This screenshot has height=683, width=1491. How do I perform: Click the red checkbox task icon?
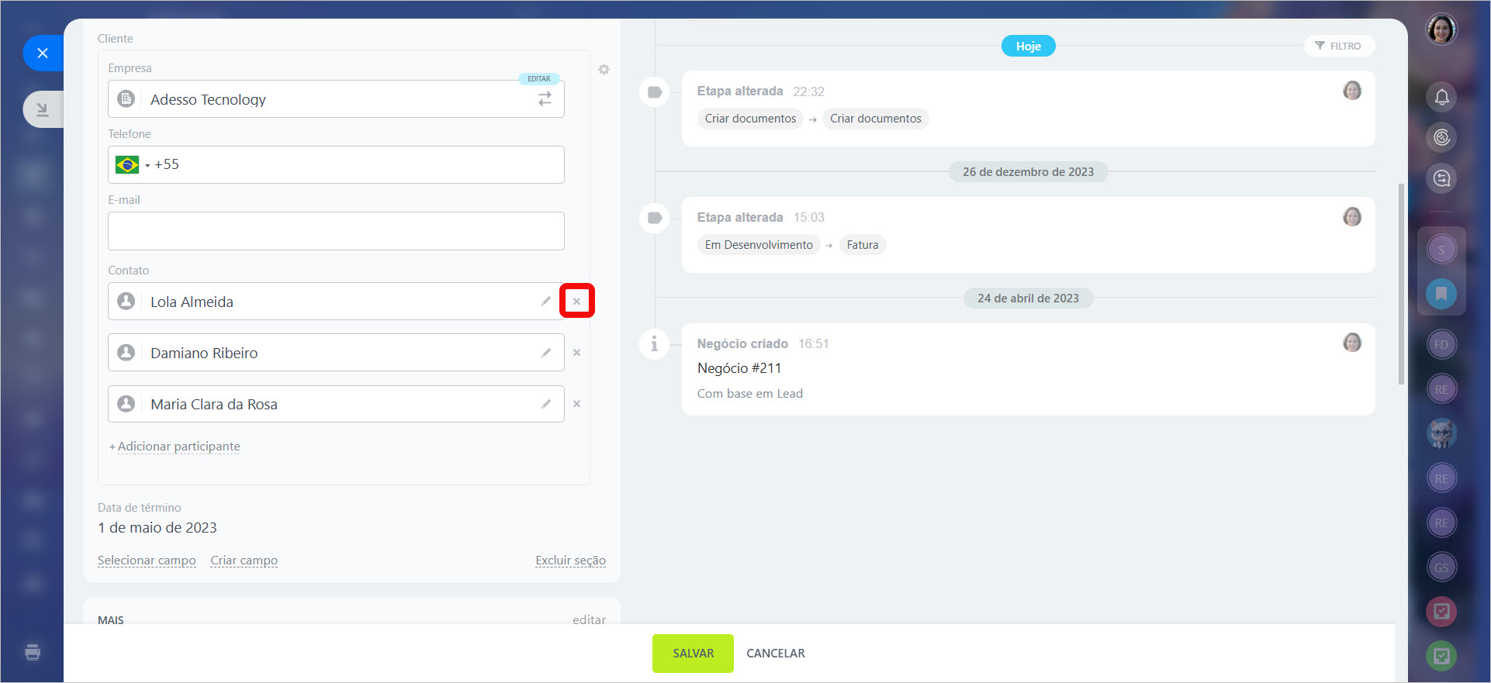click(x=1441, y=612)
